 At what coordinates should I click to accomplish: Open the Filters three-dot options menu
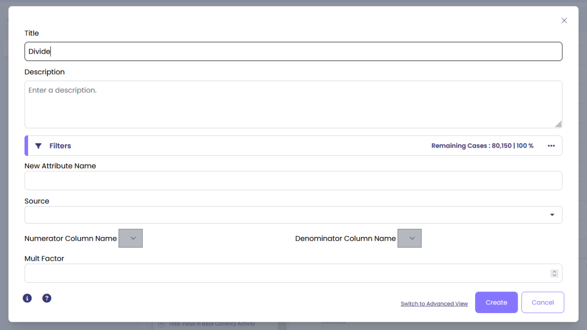tap(551, 146)
